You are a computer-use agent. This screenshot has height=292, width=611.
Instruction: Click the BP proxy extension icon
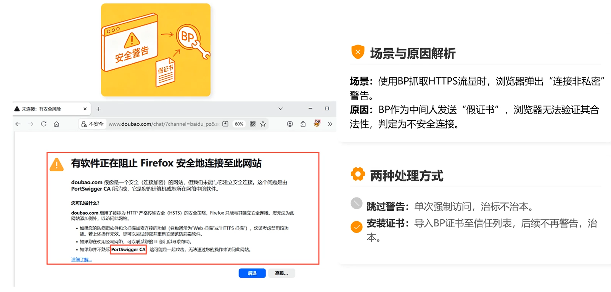click(317, 123)
